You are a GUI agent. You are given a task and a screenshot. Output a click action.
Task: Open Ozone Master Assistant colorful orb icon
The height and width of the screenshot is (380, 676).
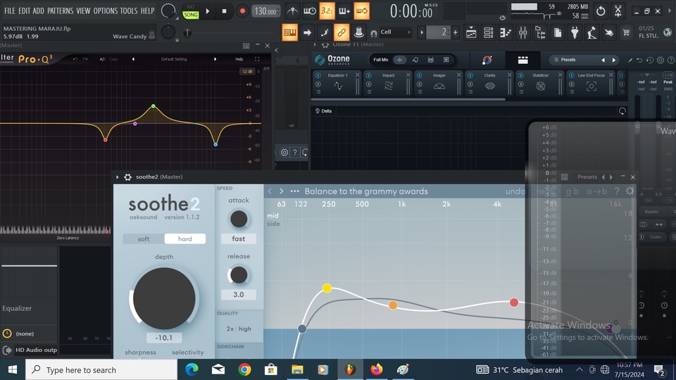[x=487, y=60]
